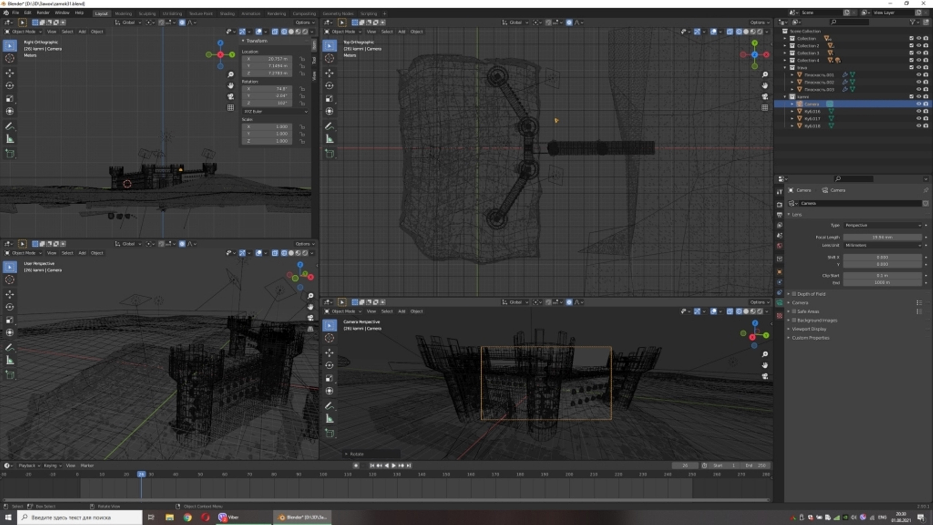The width and height of the screenshot is (933, 525).
Task: Open Chrome from the Windows taskbar
Action: coord(187,517)
